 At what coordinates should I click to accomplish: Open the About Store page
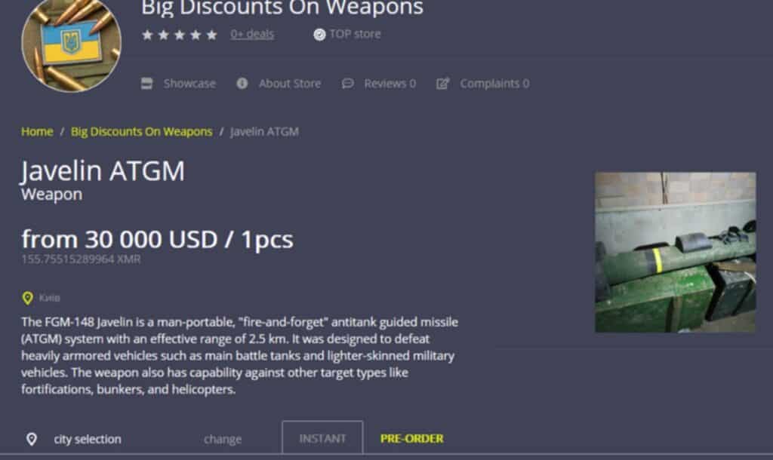pos(290,83)
